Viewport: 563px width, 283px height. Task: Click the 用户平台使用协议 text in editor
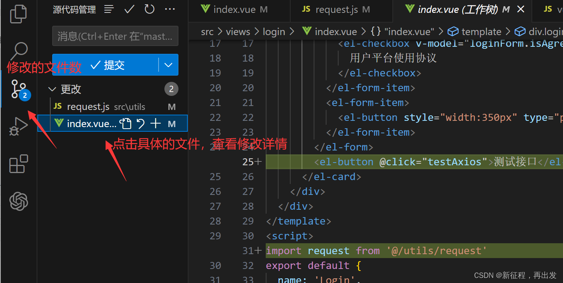[x=393, y=58]
